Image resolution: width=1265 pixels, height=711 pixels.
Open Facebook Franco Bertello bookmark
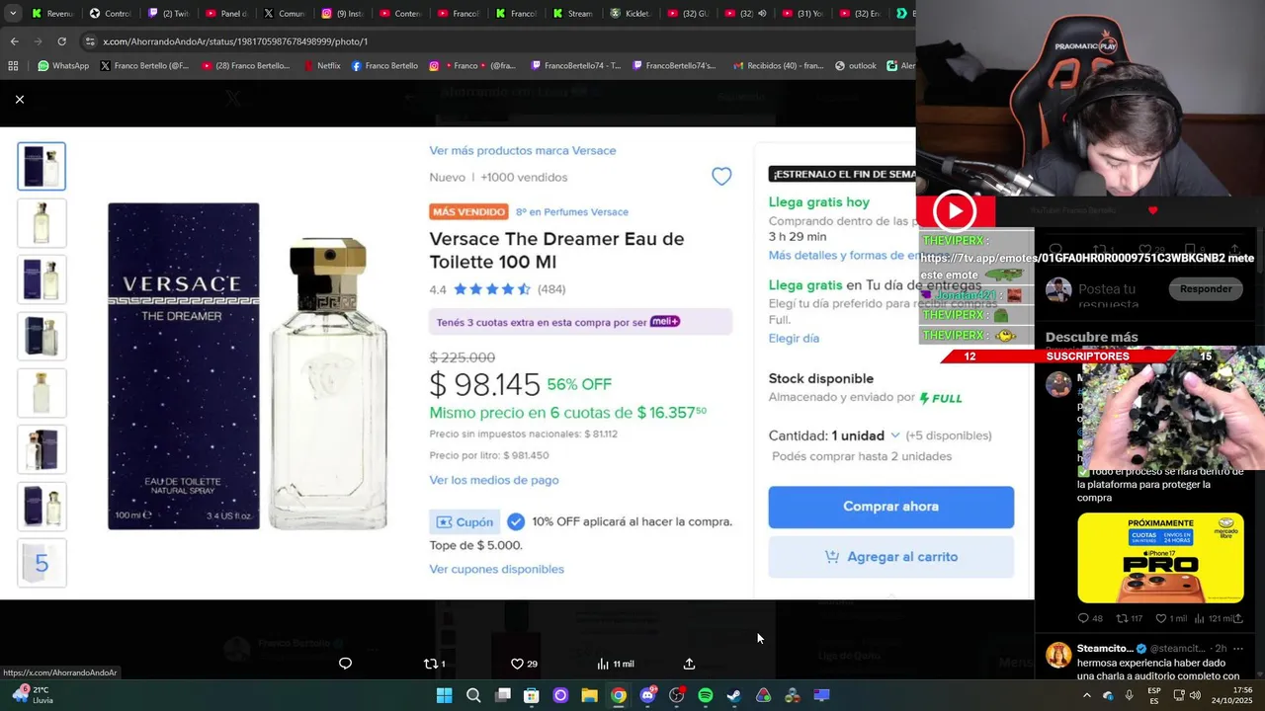click(384, 66)
